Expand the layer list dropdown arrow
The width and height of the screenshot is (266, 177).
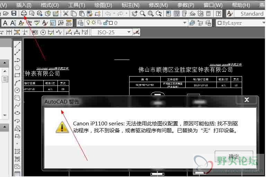185,23
